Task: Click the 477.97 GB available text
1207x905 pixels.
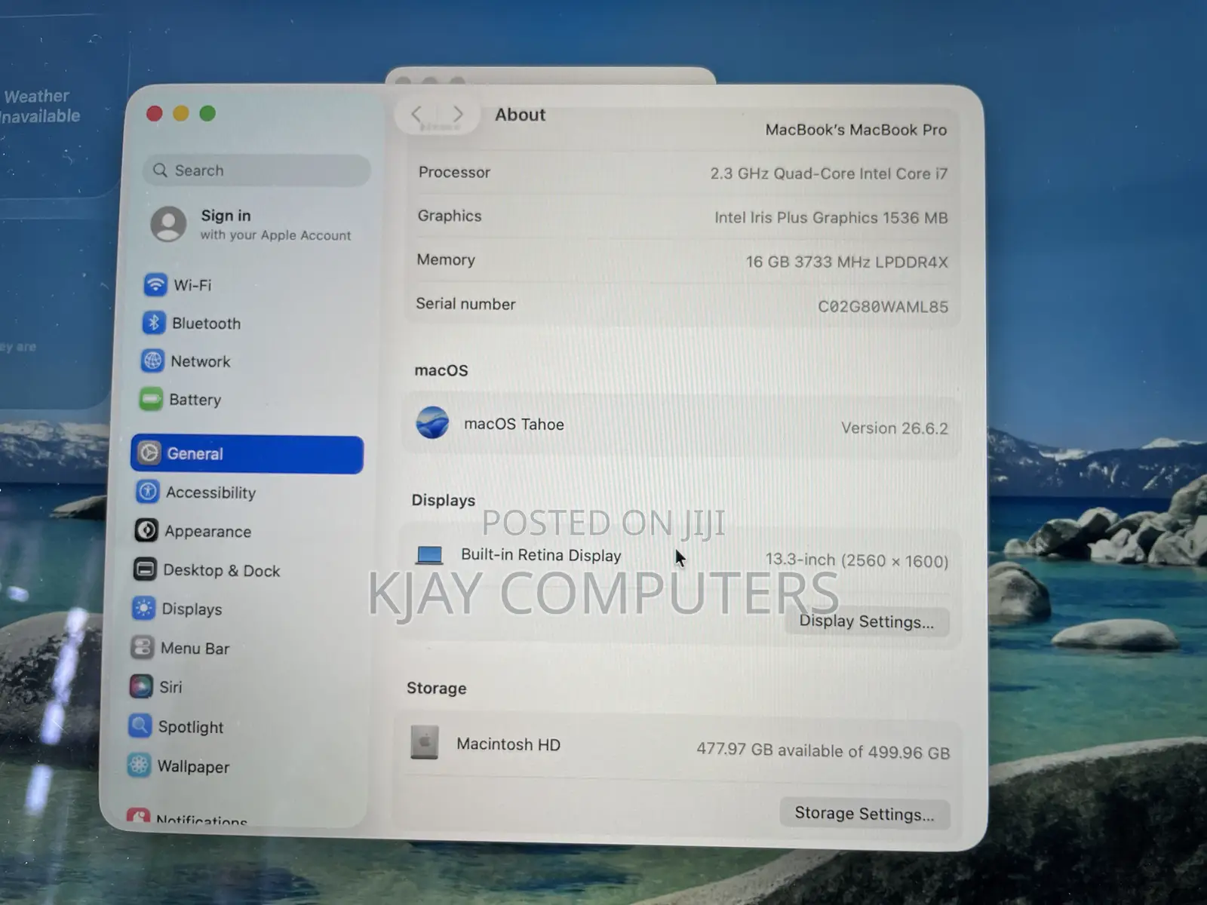Action: (822, 751)
